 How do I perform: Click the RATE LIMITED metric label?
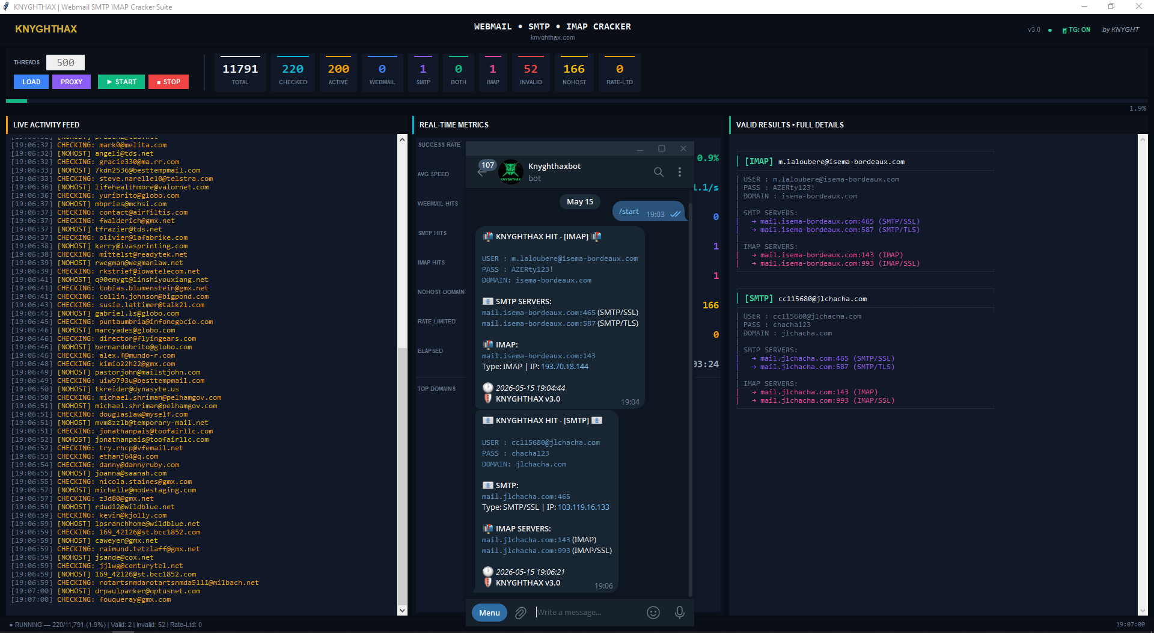pos(436,322)
